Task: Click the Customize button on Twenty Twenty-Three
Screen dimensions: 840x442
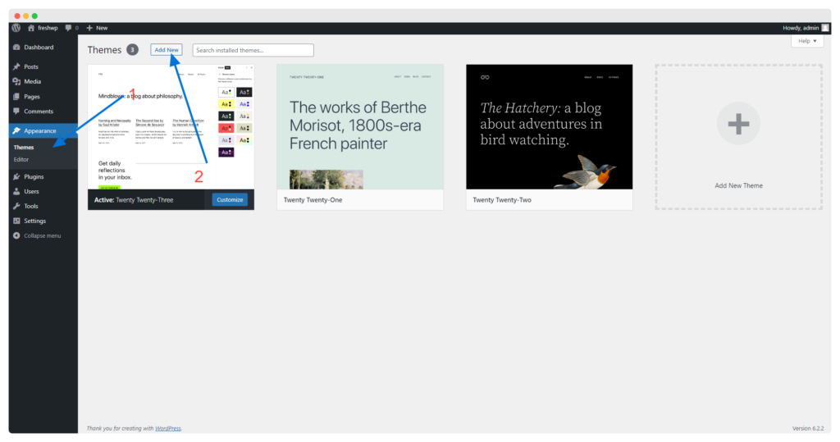Action: 230,200
